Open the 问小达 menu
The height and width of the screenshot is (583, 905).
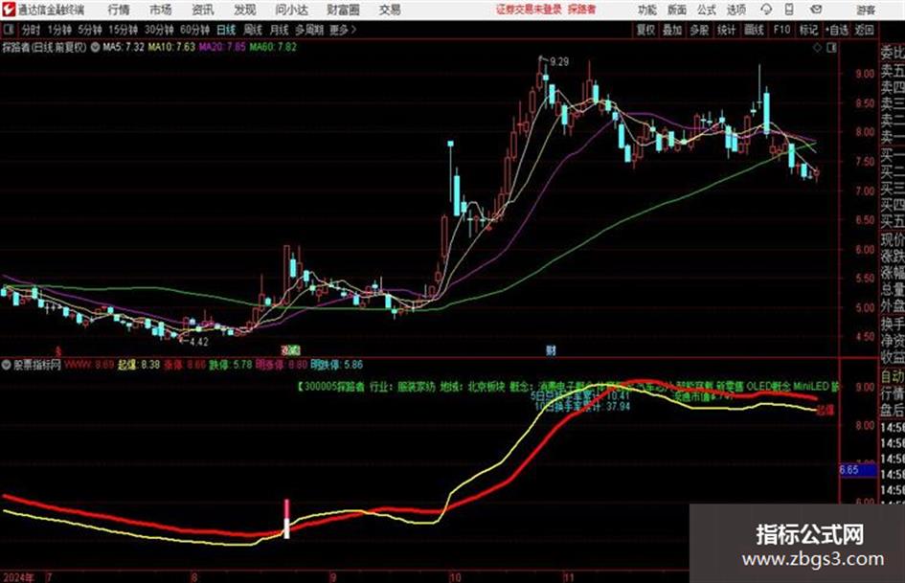point(292,10)
